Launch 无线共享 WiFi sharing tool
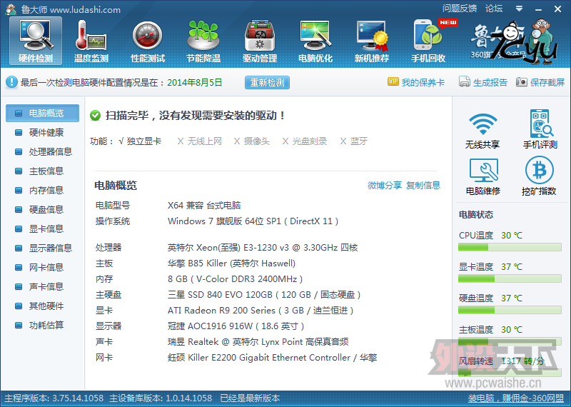This screenshot has height=407, width=571. 482,130
